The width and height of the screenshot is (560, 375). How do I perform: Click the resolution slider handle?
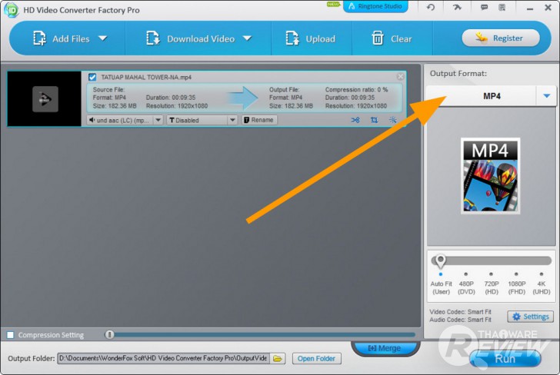click(x=440, y=261)
